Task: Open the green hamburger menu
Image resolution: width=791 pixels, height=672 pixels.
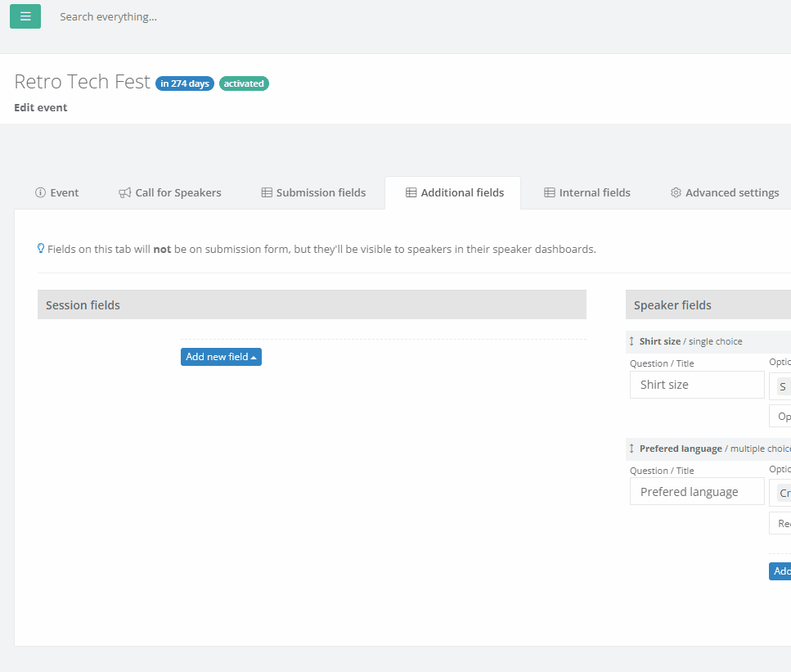Action: click(x=25, y=16)
